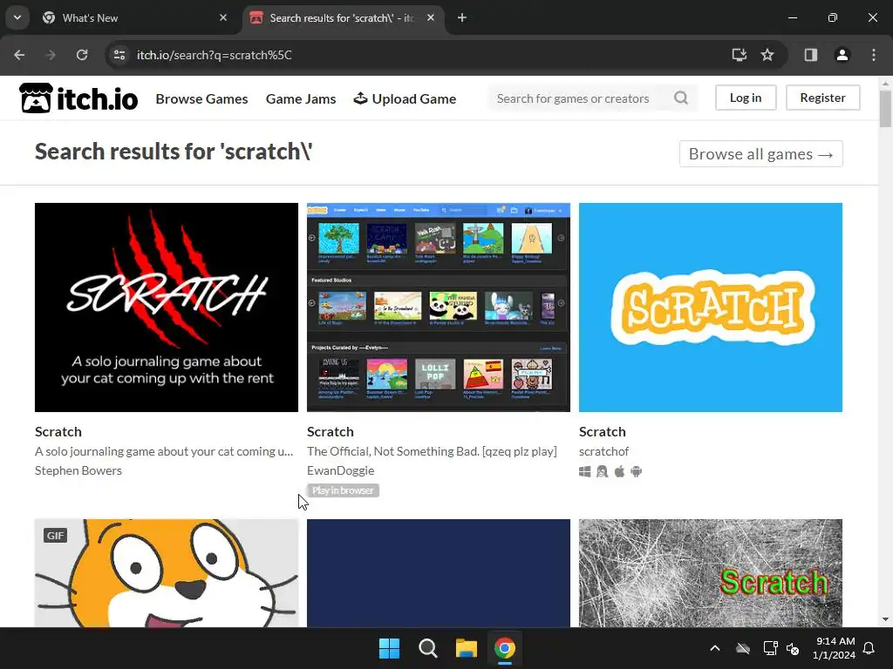Click the scratched metal Scratch thumbnail
893x669 pixels.
(x=711, y=573)
